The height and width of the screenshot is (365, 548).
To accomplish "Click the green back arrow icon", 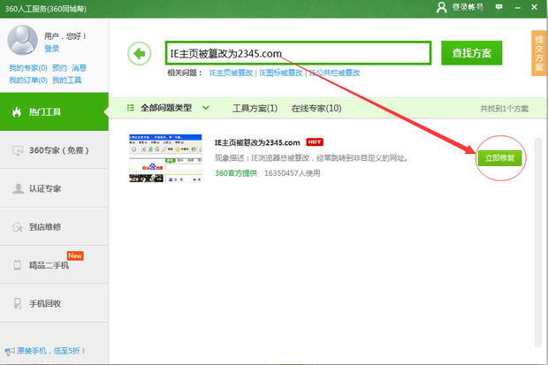I will point(139,53).
